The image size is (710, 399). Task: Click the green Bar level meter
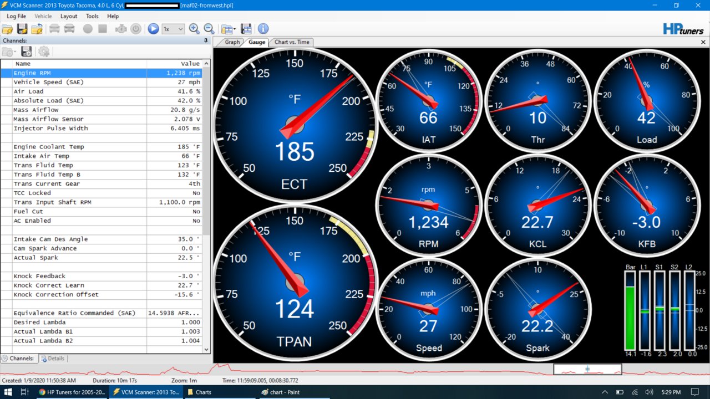[630, 310]
